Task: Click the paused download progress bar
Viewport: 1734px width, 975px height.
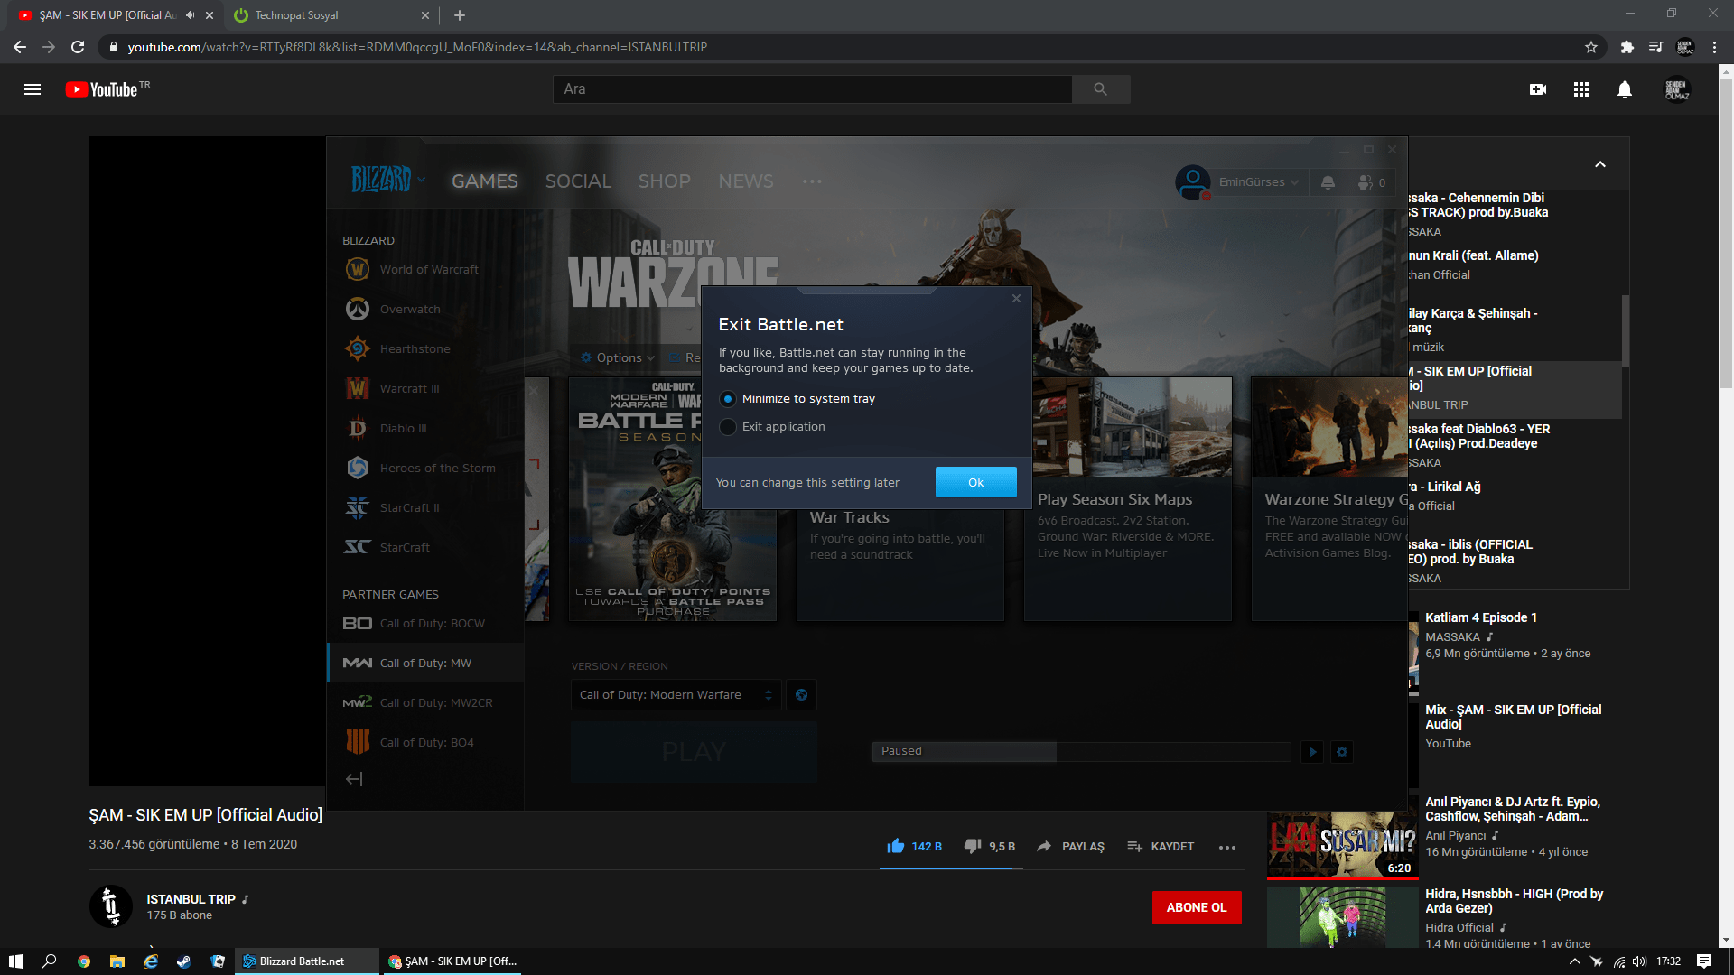Action: 1080,751
